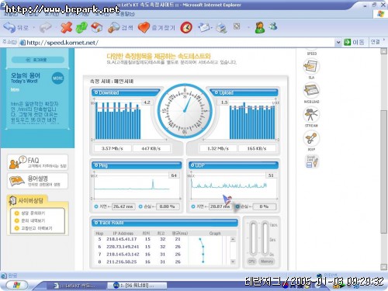Open the WEBLOAD sidebar icon

click(x=311, y=90)
